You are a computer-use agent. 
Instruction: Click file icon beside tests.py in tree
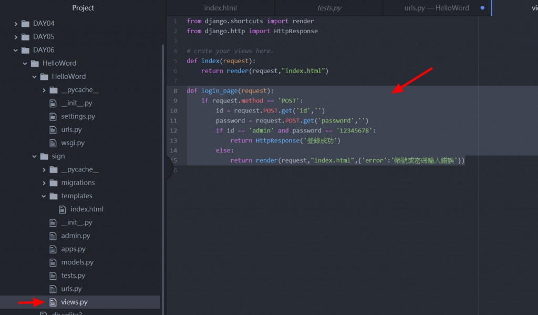53,276
